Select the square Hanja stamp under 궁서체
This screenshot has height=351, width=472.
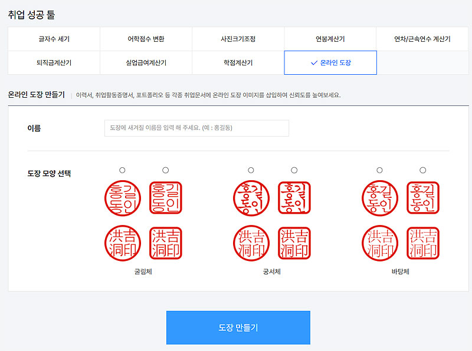(x=295, y=242)
